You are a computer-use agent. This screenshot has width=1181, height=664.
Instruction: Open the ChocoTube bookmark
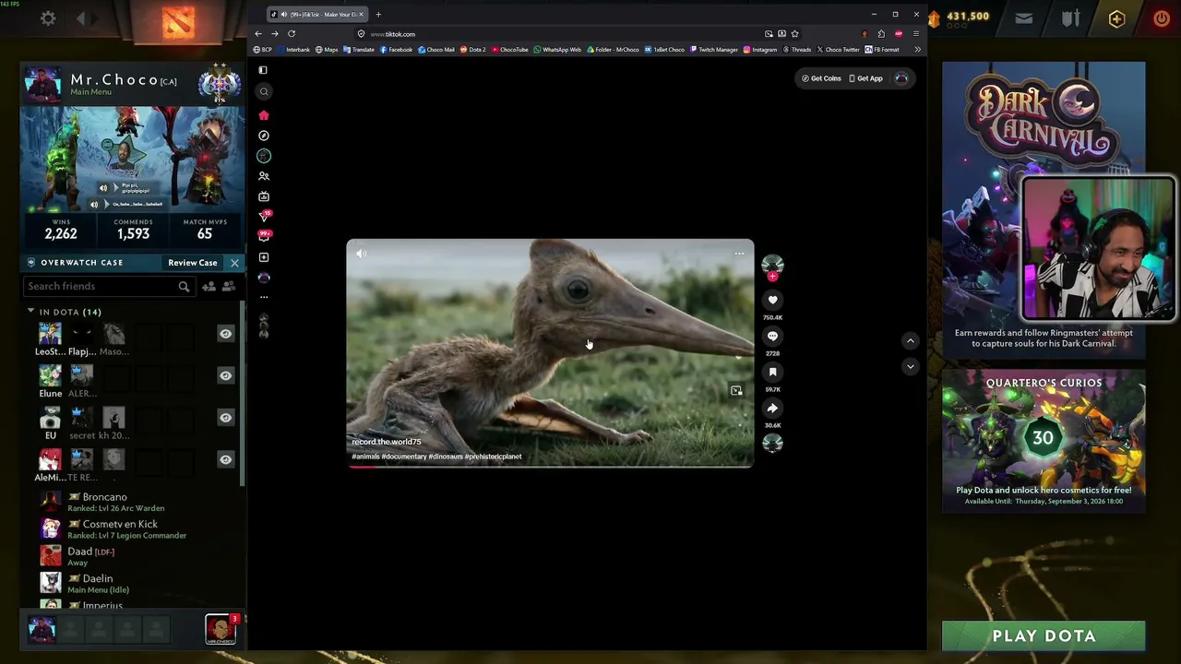pyautogui.click(x=510, y=50)
